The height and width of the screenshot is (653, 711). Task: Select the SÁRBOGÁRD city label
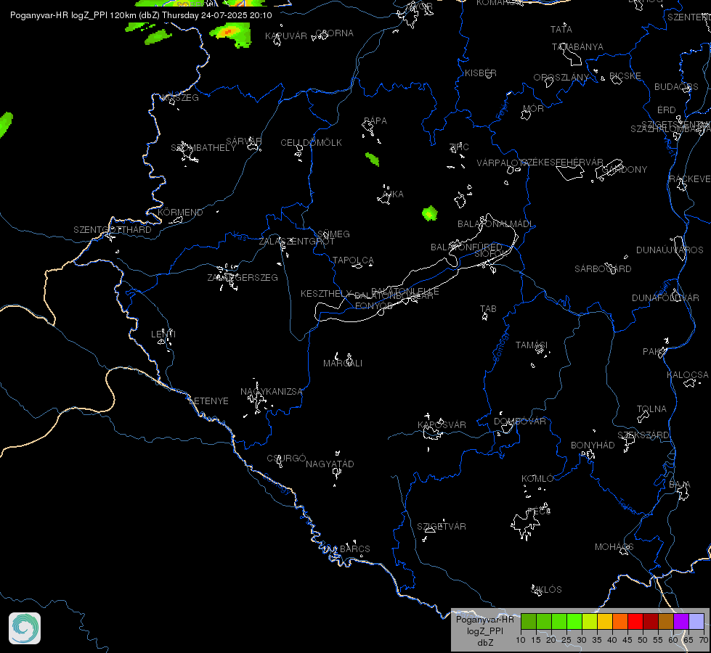click(x=603, y=268)
